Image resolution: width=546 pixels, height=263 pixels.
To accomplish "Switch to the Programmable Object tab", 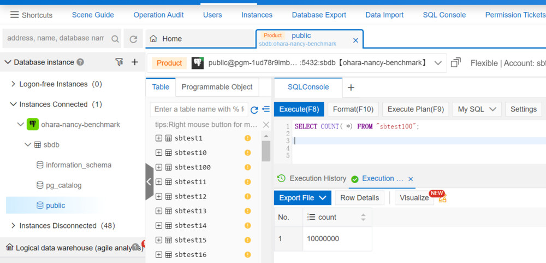I will (x=217, y=87).
